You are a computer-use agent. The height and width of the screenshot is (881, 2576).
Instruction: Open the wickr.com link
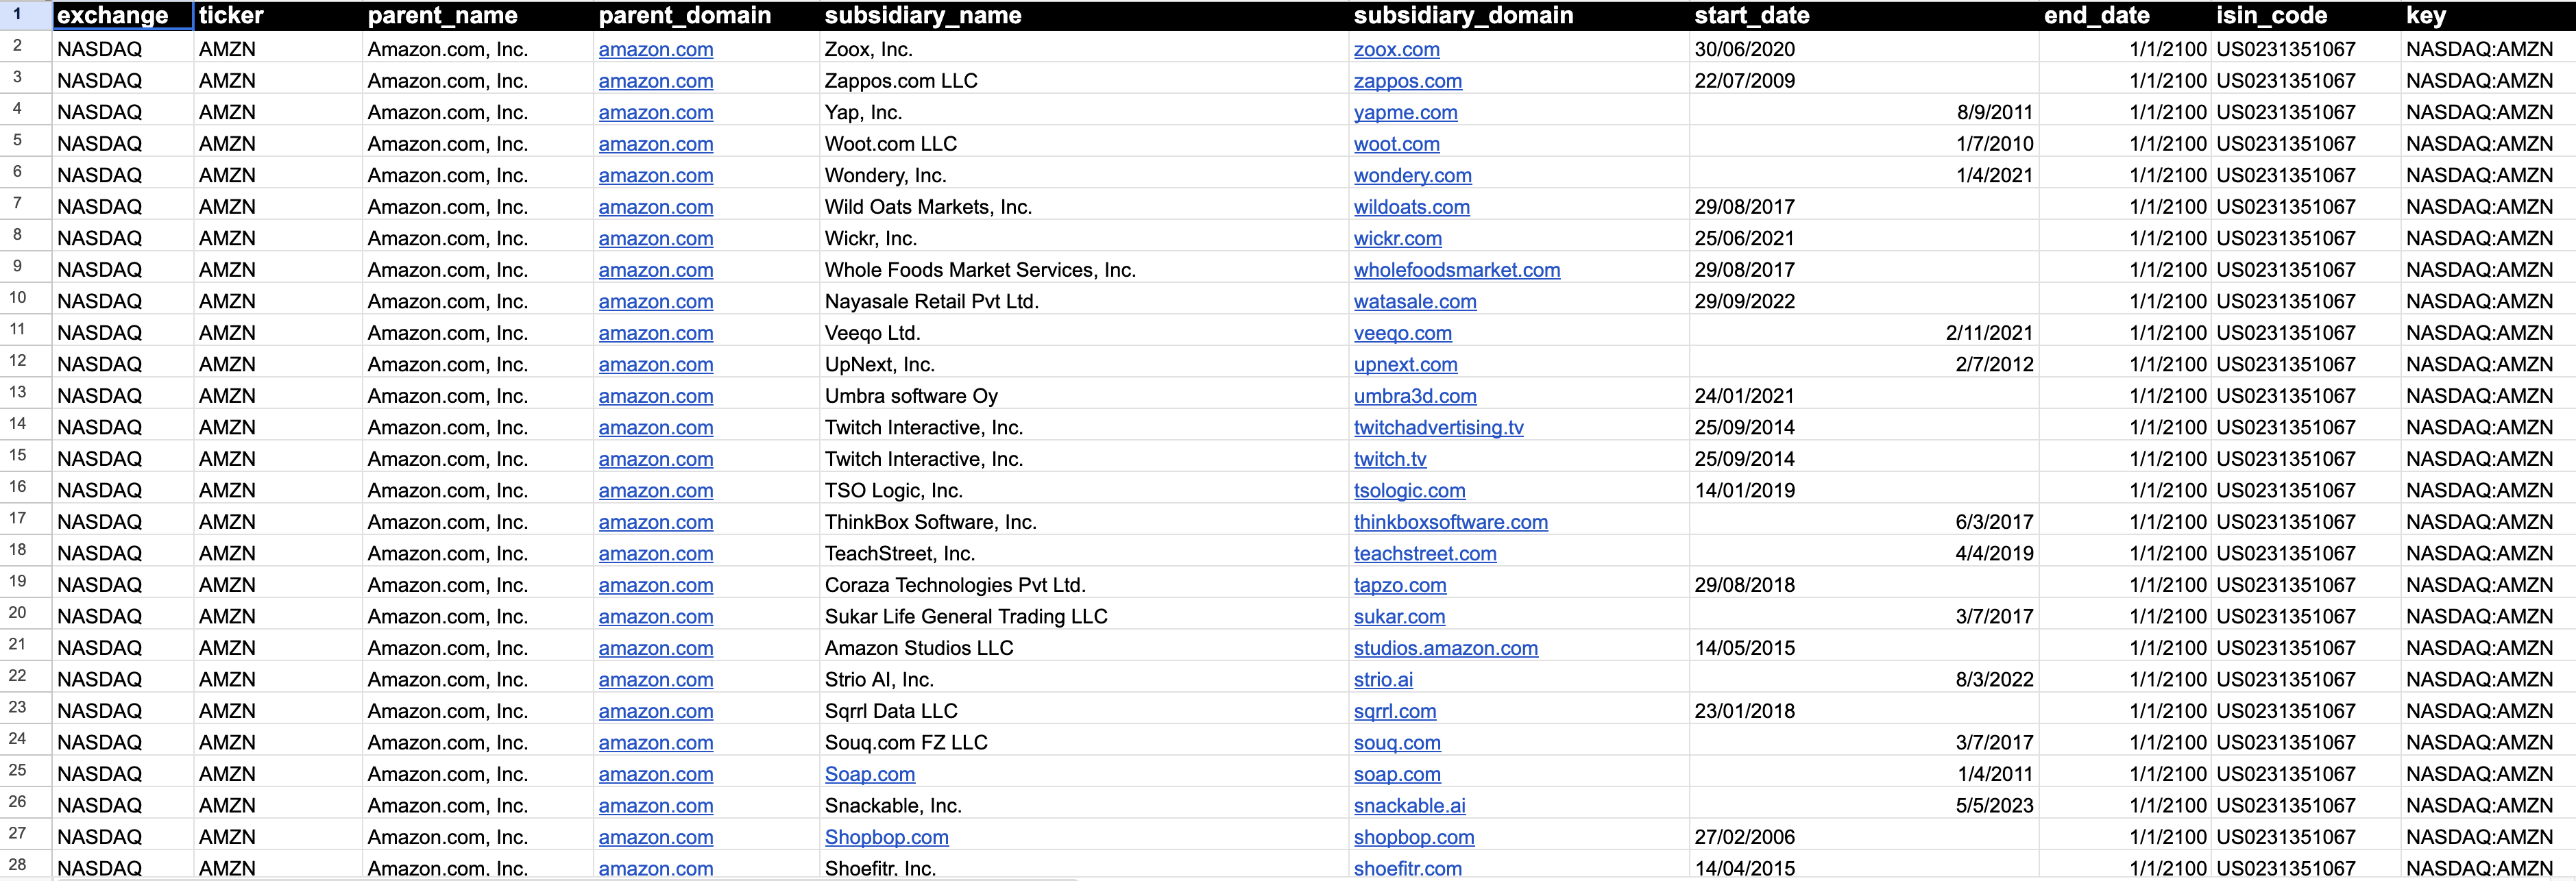pos(1397,238)
